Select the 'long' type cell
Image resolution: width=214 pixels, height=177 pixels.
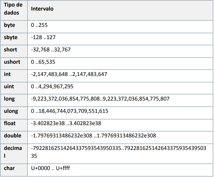tap(9, 99)
